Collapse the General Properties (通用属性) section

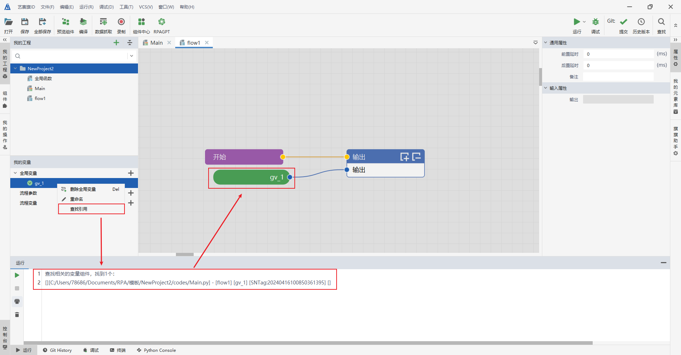click(546, 43)
